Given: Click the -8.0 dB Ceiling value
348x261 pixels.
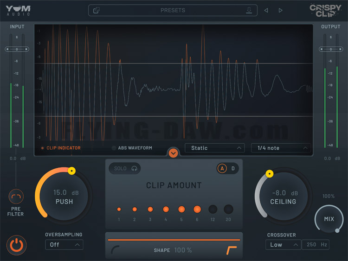Looking at the screenshot, I should click(285, 193).
